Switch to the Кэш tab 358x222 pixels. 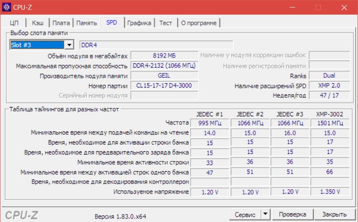tap(38, 23)
